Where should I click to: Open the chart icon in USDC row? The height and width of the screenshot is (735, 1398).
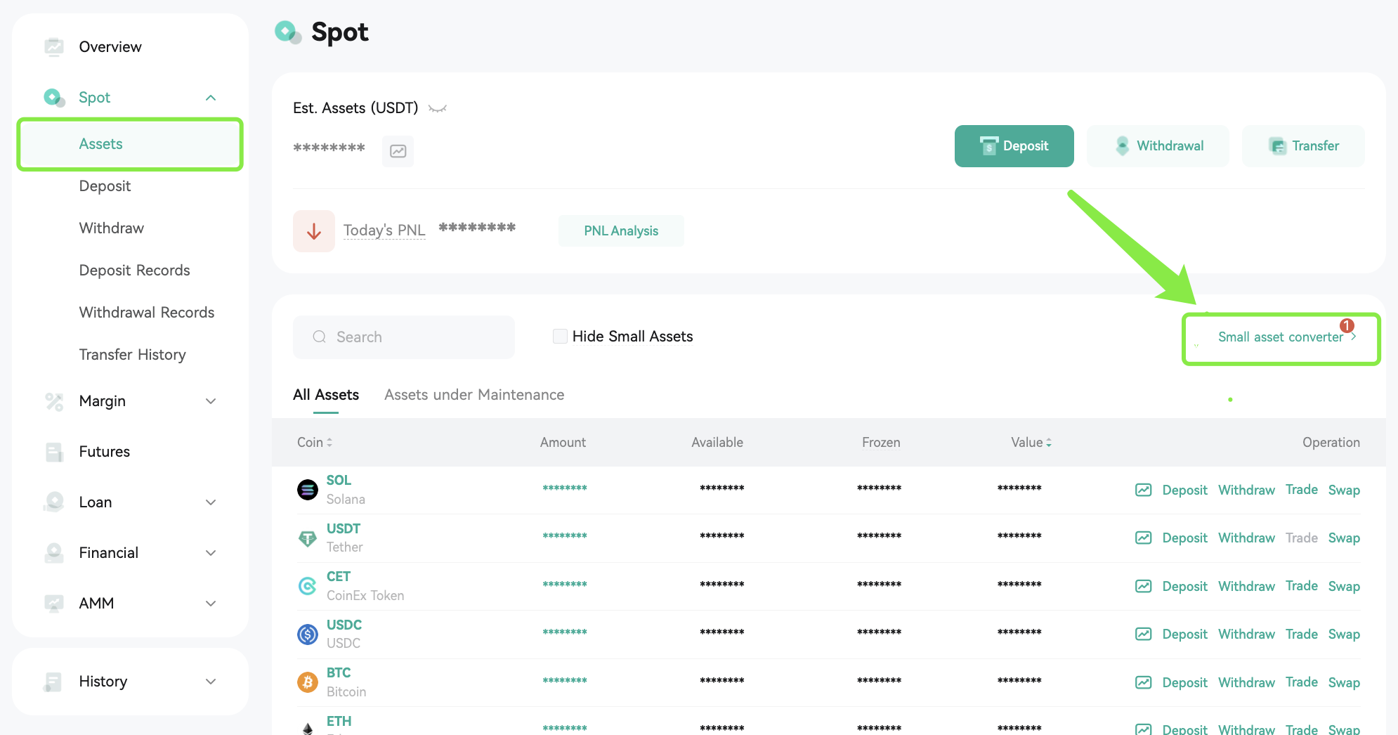(1144, 634)
